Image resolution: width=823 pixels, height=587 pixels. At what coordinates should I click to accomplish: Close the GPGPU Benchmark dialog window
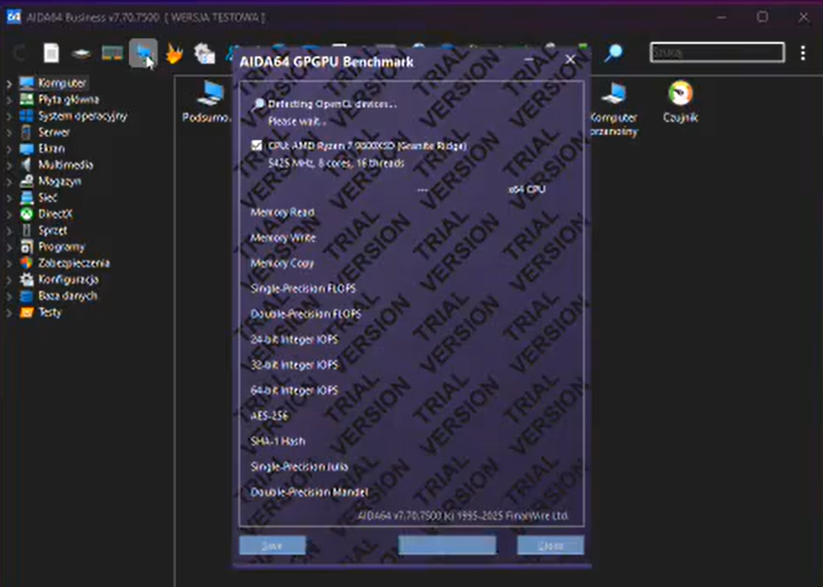click(x=570, y=60)
